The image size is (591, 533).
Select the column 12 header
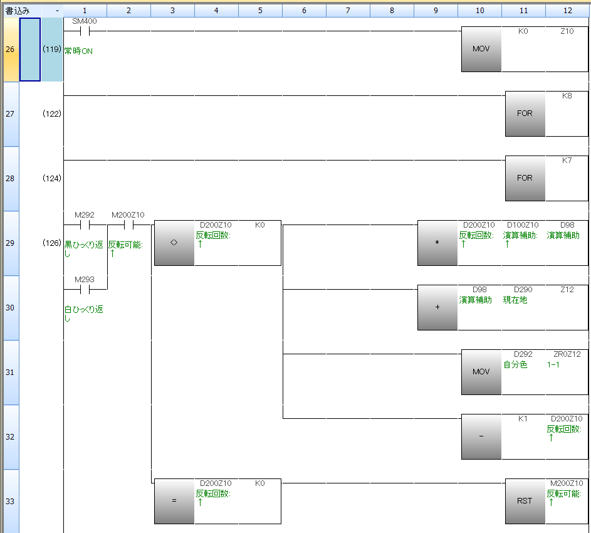(x=567, y=11)
